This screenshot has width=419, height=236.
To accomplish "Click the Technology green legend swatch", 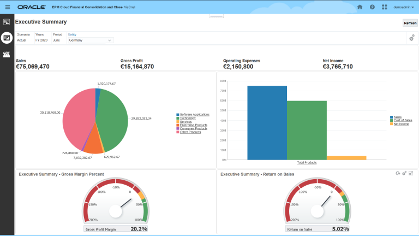I will click(178, 118).
